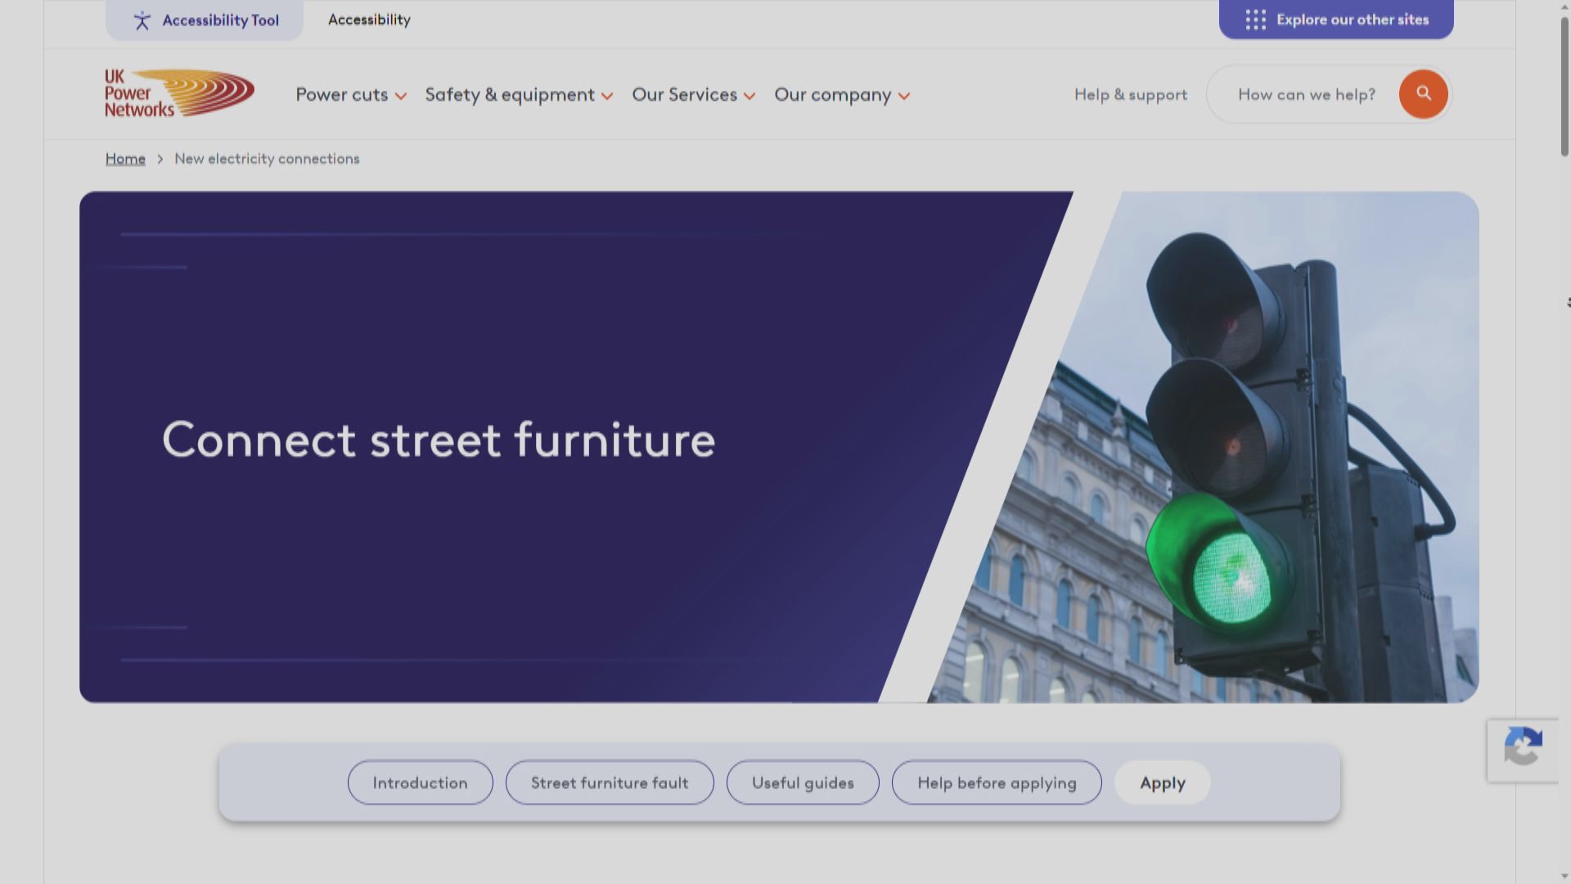The image size is (1571, 884).
Task: Select the Help before applying pill
Action: (997, 783)
